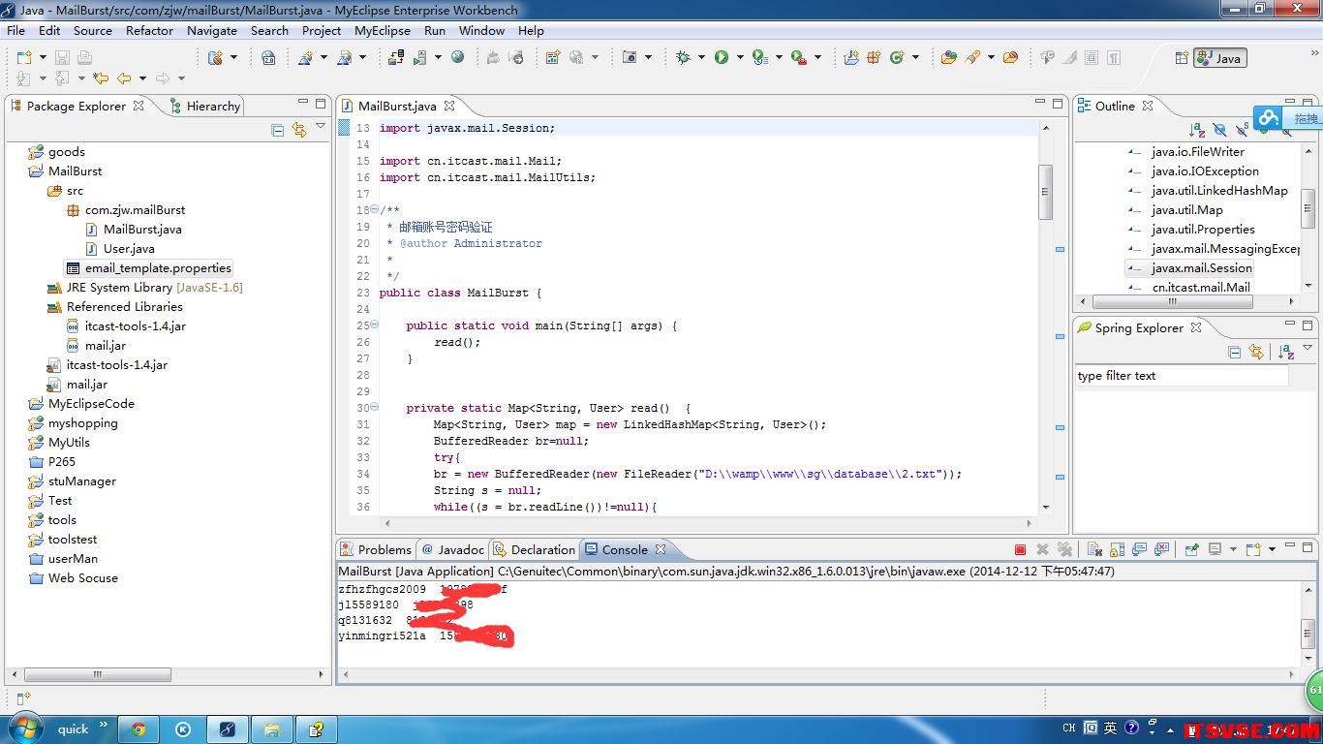1323x744 pixels.
Task: Click the Debug bug icon
Action: click(x=683, y=58)
